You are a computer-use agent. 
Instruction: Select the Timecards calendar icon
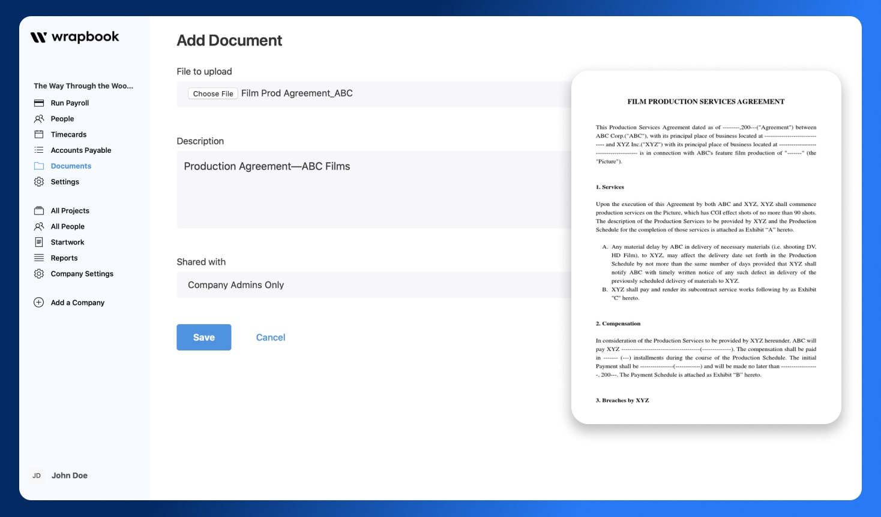(x=39, y=134)
